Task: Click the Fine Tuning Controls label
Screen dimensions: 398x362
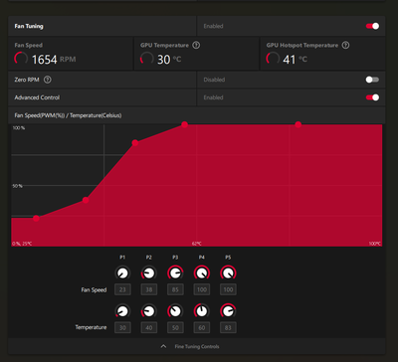Action: pos(197,346)
